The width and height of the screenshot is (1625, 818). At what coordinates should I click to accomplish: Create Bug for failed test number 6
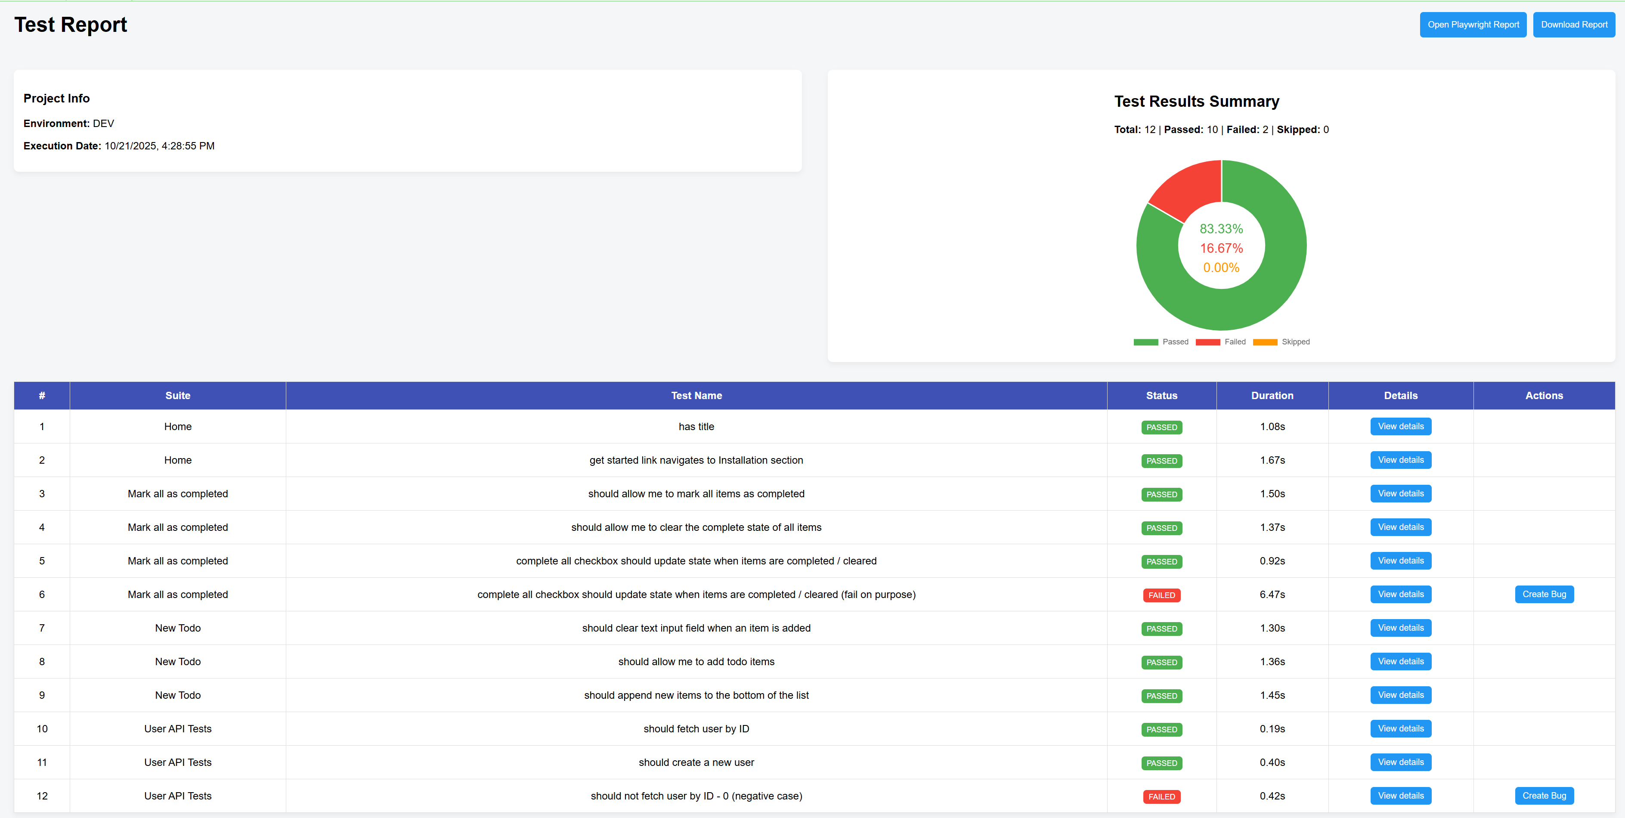(x=1544, y=593)
